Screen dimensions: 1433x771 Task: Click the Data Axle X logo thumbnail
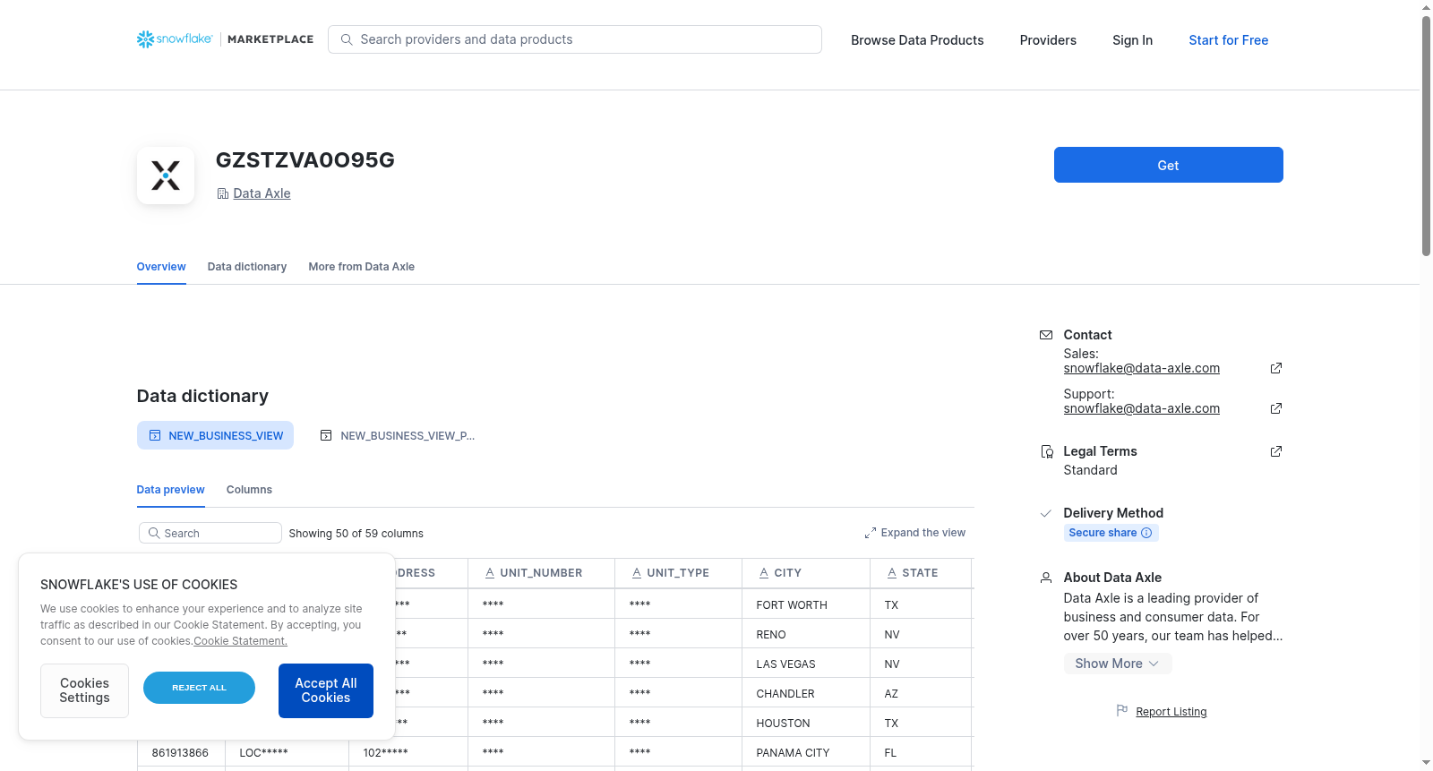point(166,176)
